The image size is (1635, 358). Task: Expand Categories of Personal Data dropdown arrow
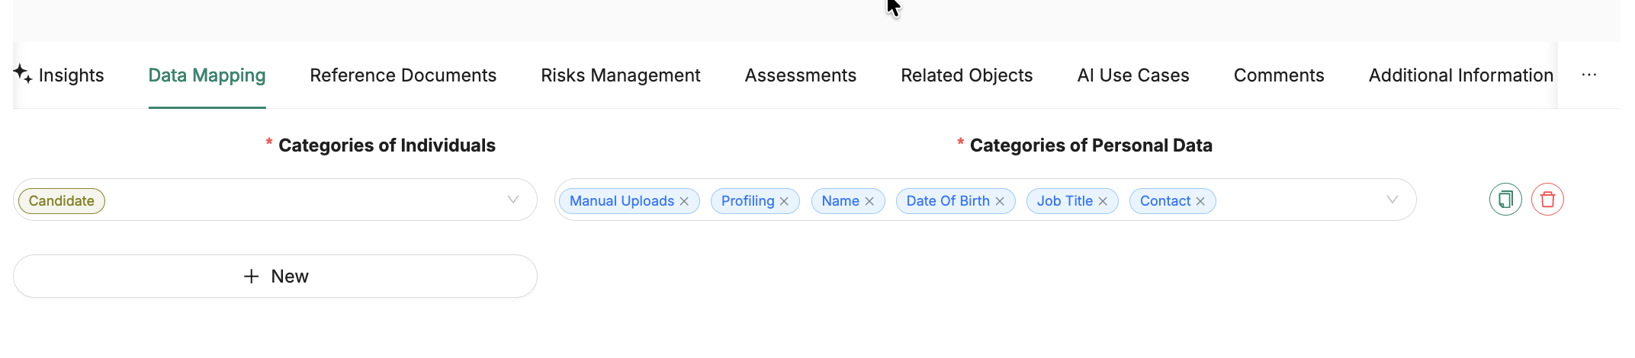(1392, 200)
